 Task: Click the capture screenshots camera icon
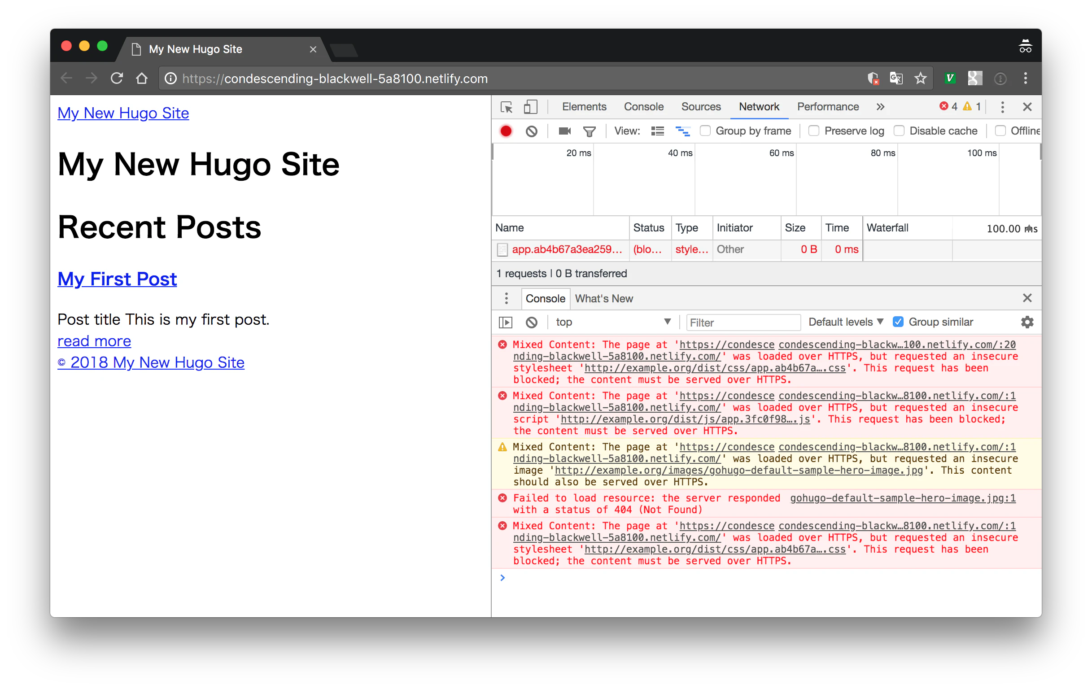[x=564, y=131]
